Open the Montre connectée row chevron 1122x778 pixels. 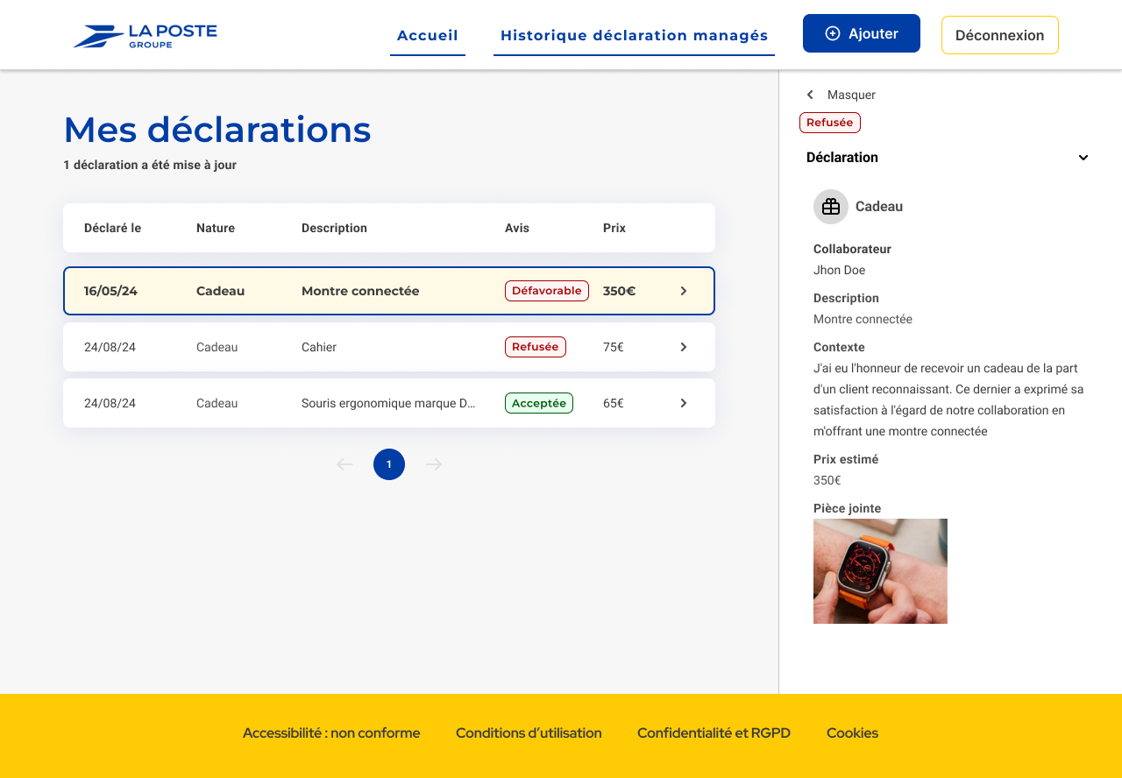click(684, 291)
